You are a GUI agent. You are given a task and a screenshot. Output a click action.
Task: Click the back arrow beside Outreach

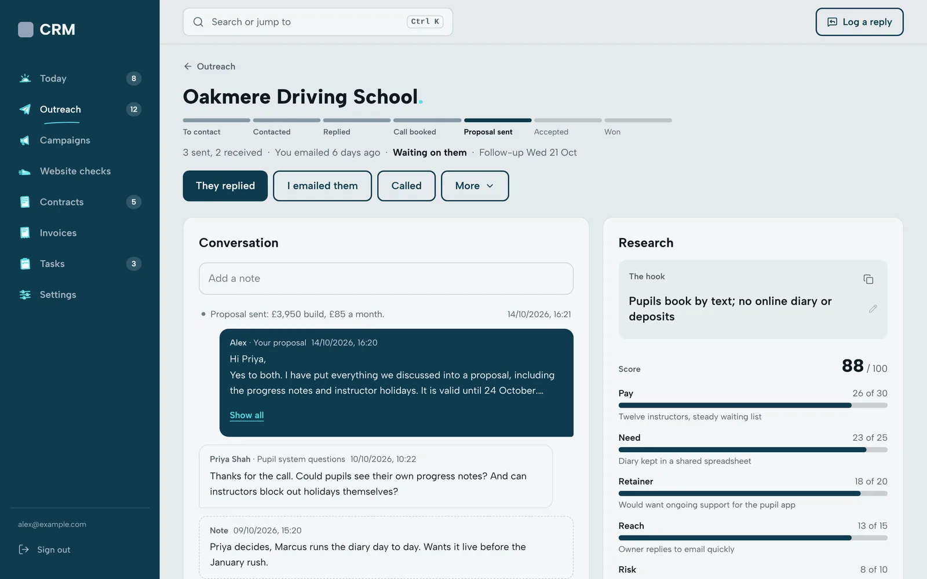point(188,67)
